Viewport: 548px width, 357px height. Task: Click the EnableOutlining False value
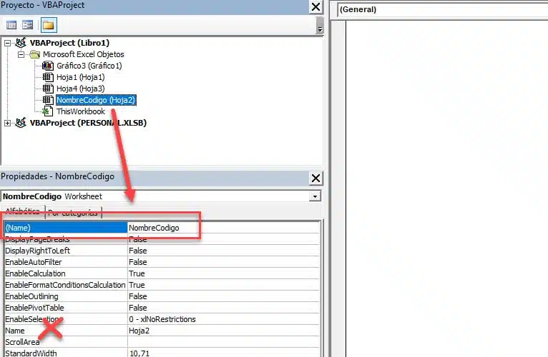coord(224,296)
